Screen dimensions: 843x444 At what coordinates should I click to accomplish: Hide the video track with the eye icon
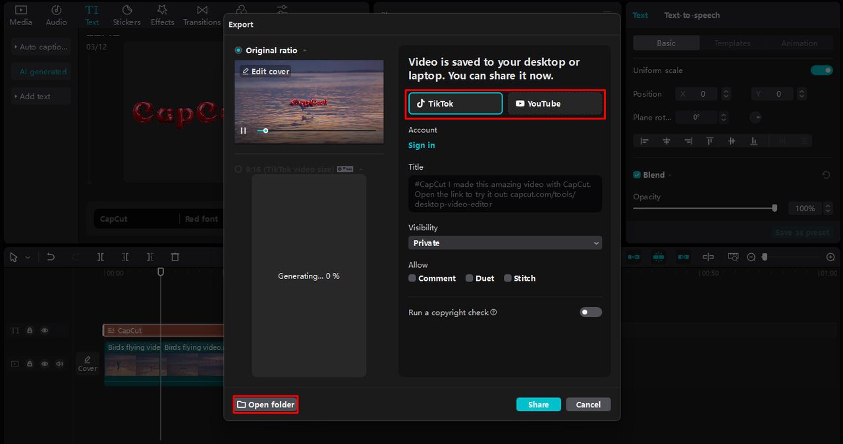(45, 364)
